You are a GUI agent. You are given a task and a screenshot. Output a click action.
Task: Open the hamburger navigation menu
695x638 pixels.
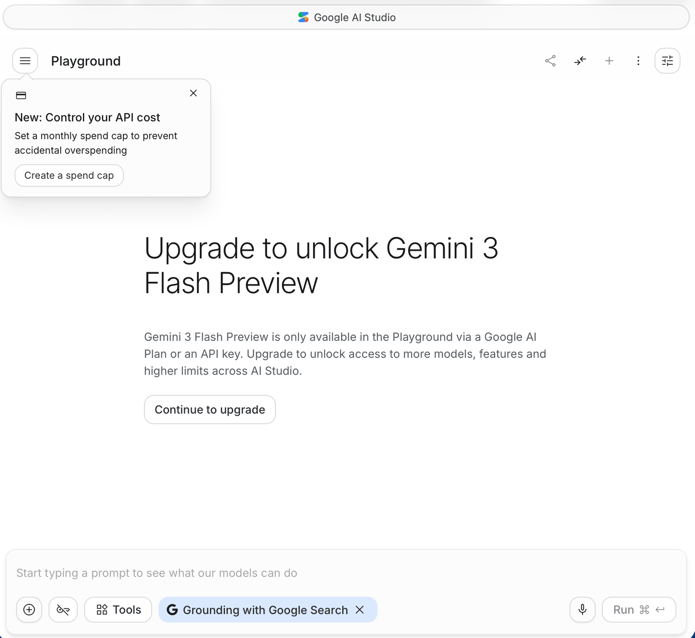(x=25, y=61)
